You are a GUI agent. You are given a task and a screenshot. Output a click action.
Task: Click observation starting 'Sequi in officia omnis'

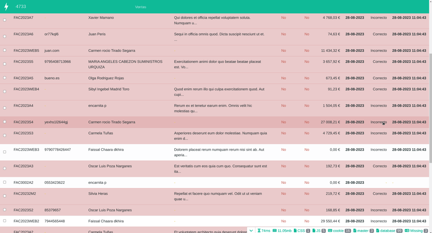[x=219, y=37]
